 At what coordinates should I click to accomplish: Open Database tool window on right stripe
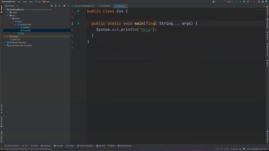267,23
